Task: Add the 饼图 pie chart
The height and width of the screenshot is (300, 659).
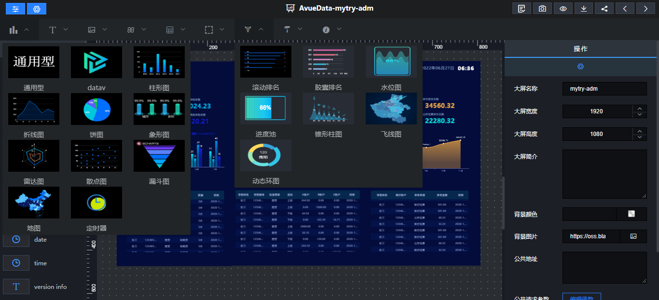Action: tap(96, 109)
